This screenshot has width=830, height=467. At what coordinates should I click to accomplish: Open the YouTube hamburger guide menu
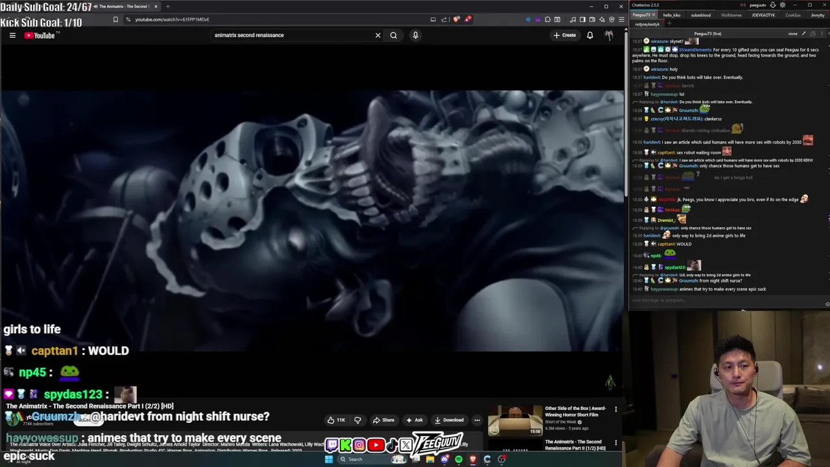[x=12, y=35]
